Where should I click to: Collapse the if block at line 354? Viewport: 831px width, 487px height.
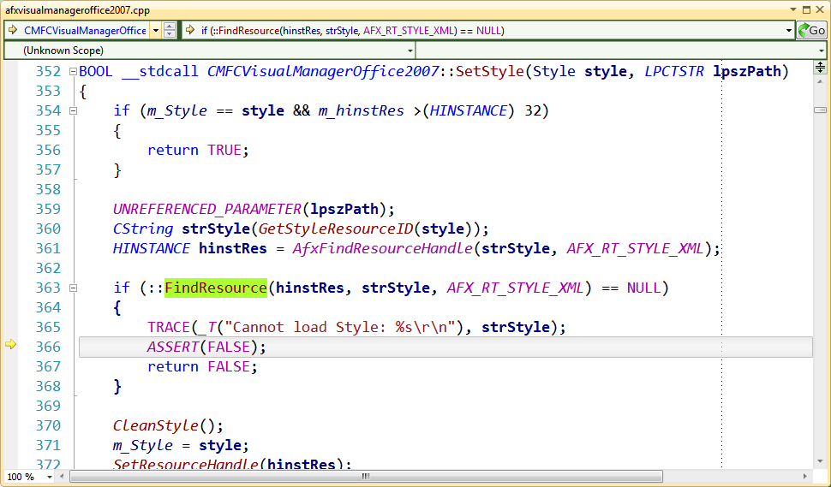[73, 111]
